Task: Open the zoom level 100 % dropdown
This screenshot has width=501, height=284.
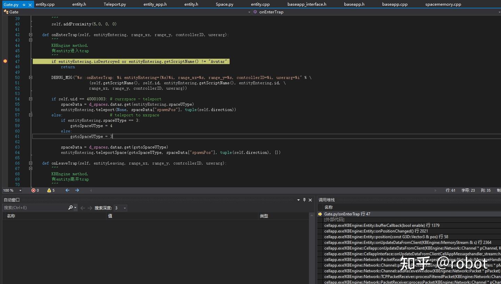Action: [20, 190]
